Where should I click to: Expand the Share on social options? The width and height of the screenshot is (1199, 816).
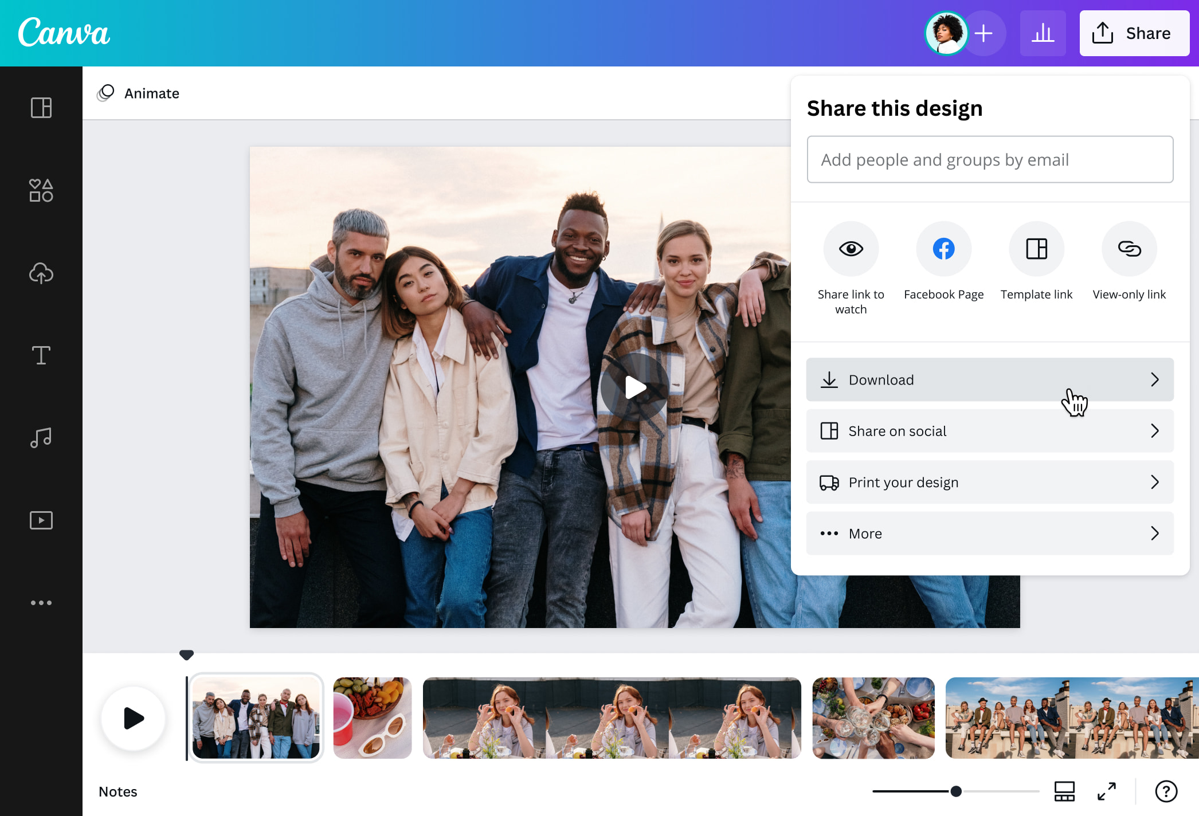989,431
